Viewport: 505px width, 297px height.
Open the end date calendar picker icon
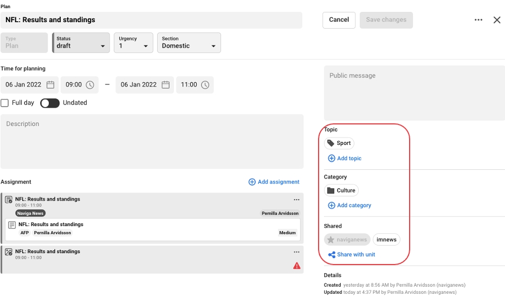point(166,85)
